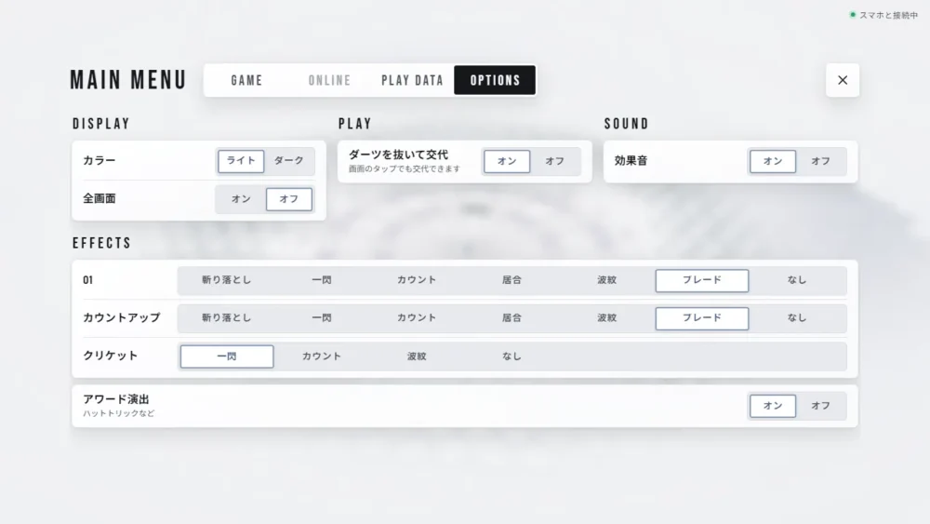Choose 居合 effect for 01
The height and width of the screenshot is (524, 930).
pos(511,280)
